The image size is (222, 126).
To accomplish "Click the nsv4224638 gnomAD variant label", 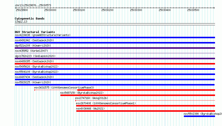I will [43, 35].
